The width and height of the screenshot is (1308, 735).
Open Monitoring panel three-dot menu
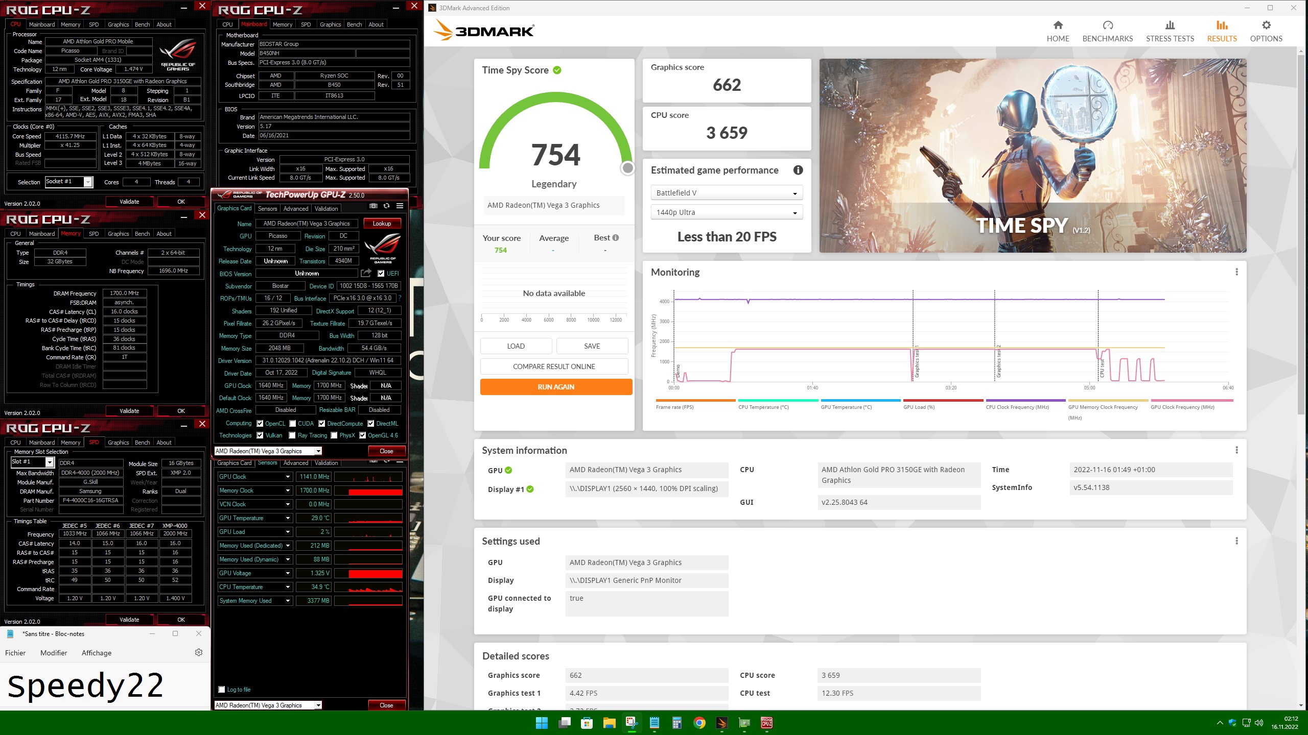point(1236,272)
